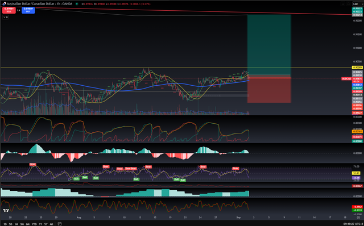Click the red AUDCAD price label
The height and width of the screenshot is (226, 364).
pyautogui.click(x=346, y=79)
